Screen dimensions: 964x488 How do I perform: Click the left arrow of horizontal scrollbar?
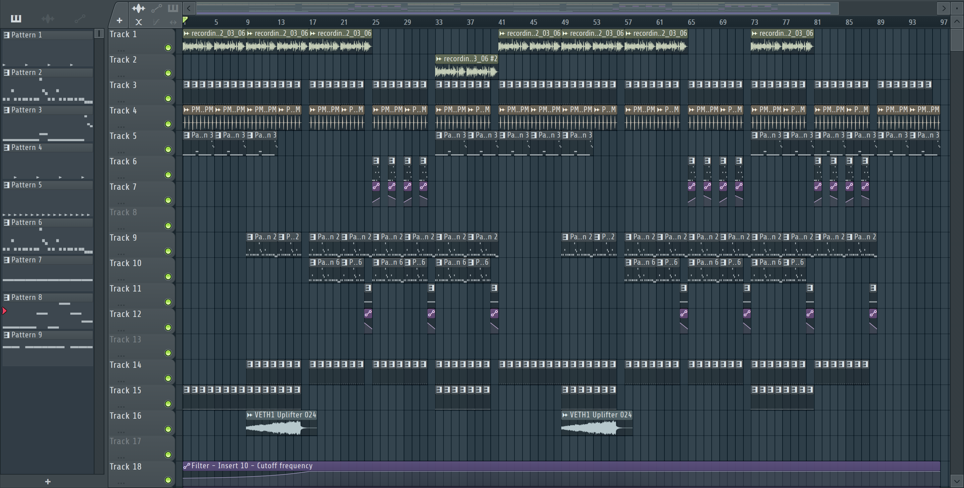(189, 8)
